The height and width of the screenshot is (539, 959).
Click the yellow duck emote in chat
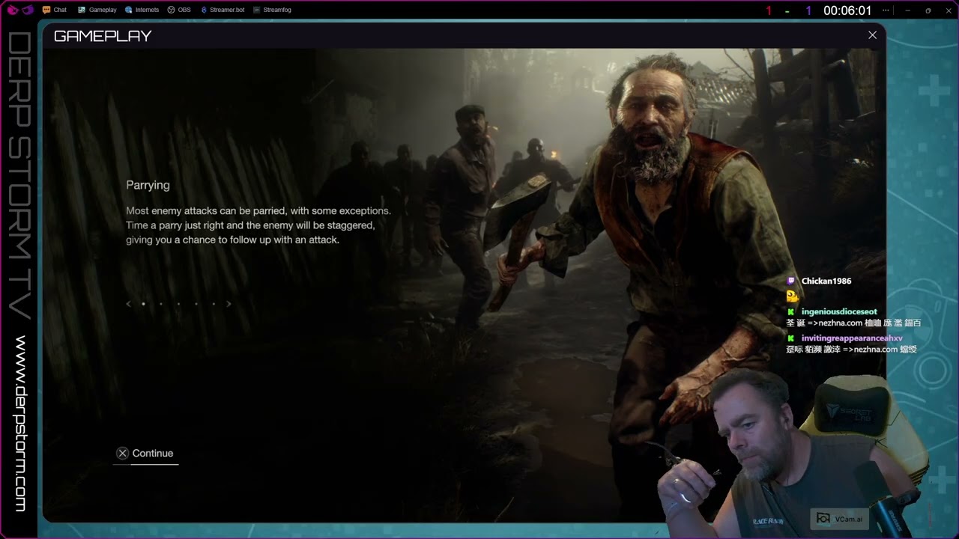[792, 296]
